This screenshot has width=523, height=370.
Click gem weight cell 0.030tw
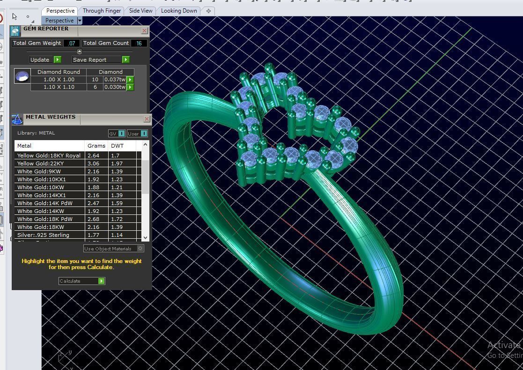115,87
